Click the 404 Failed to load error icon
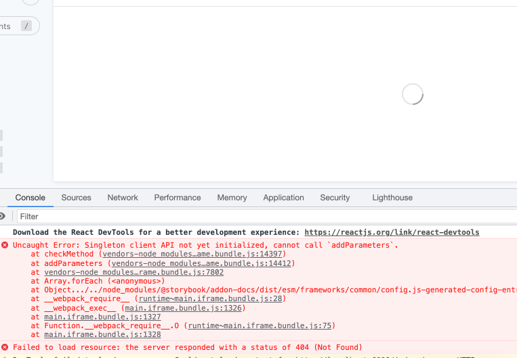 (5, 347)
